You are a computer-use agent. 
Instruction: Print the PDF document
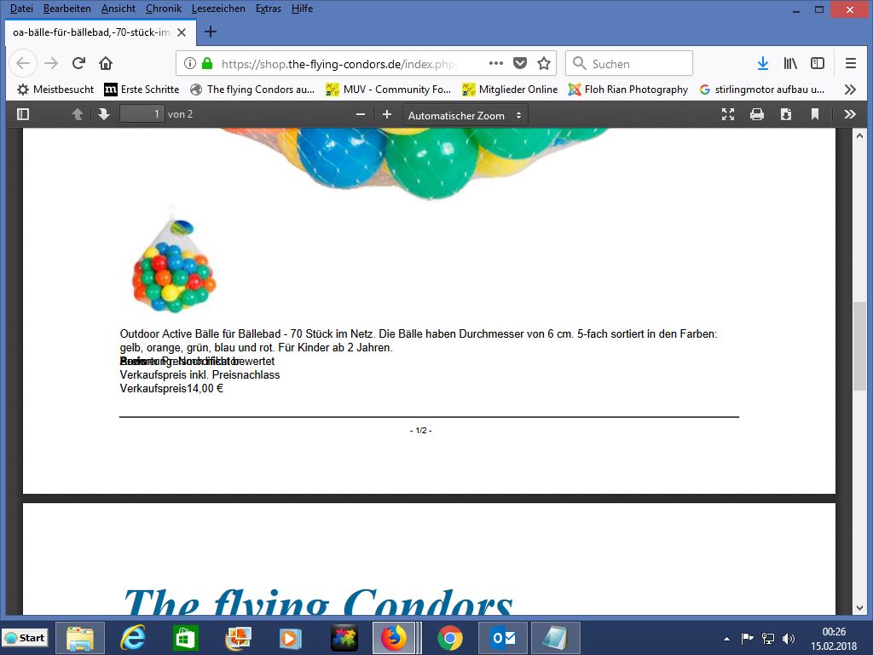(756, 114)
